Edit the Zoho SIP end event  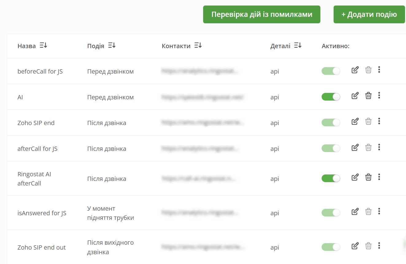pyautogui.click(x=355, y=121)
